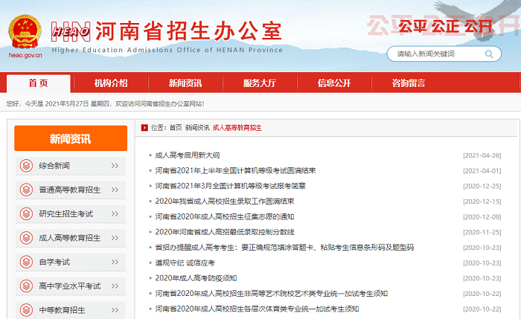The width and height of the screenshot is (521, 319).
Task: Click the icon next to 高中学业水平考试
Action: [27, 286]
